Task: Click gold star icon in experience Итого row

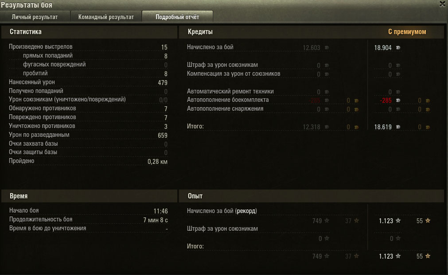Action: coord(428,256)
